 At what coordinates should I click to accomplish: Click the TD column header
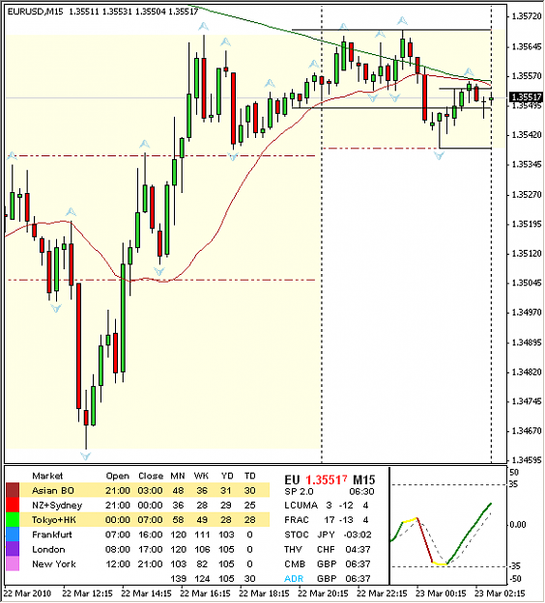[x=250, y=476]
